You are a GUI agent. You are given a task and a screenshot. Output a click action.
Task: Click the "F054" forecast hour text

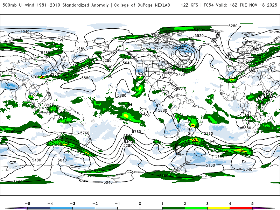[209, 5]
